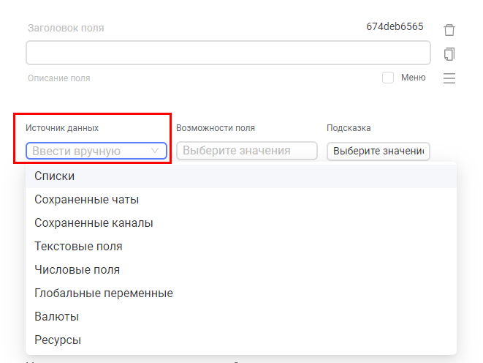Click the field ID 674deb6565
Viewport: 483px width, 363px height.
[395, 26]
